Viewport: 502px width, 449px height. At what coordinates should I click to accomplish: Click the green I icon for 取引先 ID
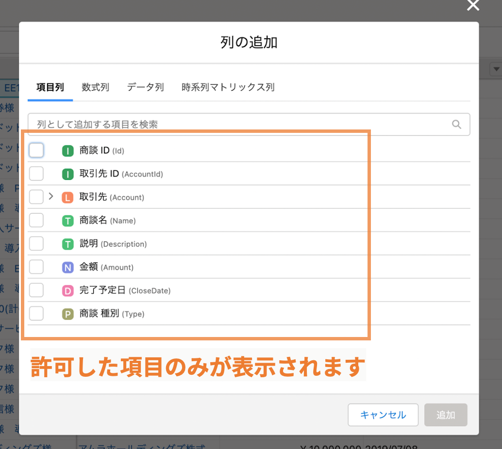pos(67,174)
